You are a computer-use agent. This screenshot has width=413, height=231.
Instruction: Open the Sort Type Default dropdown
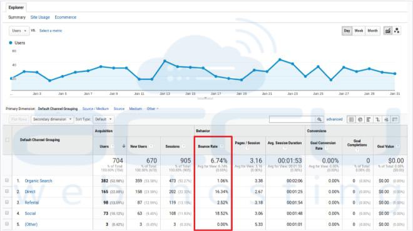[x=103, y=119]
